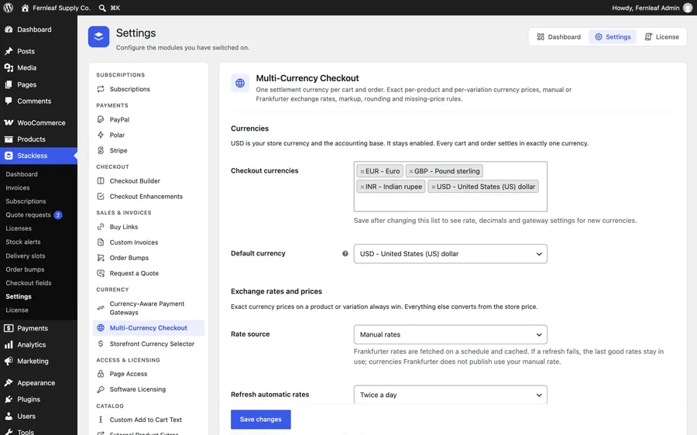Open the Appearance menu
The height and width of the screenshot is (435, 697).
[39, 382]
